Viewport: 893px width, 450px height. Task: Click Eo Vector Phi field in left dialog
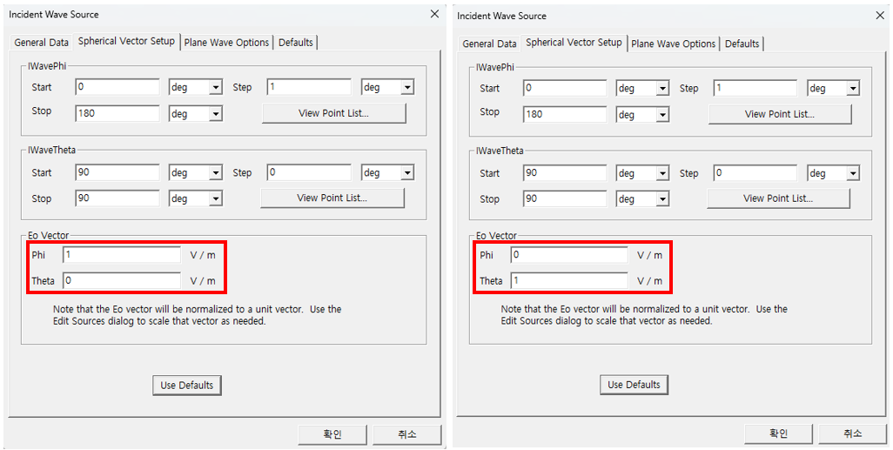click(x=121, y=255)
